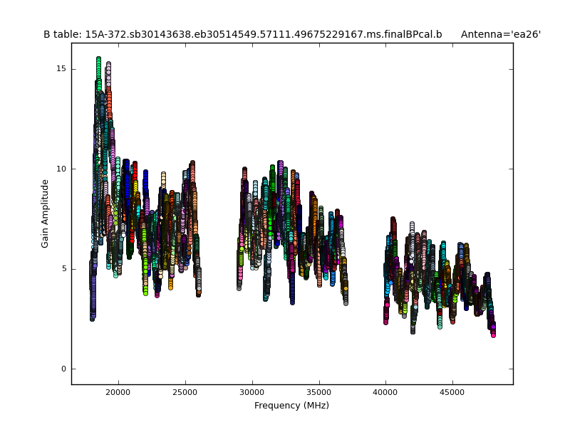This screenshot has width=570, height=427.
Task: Select the Frequency (MHz) x-axis label
Action: [x=291, y=406]
